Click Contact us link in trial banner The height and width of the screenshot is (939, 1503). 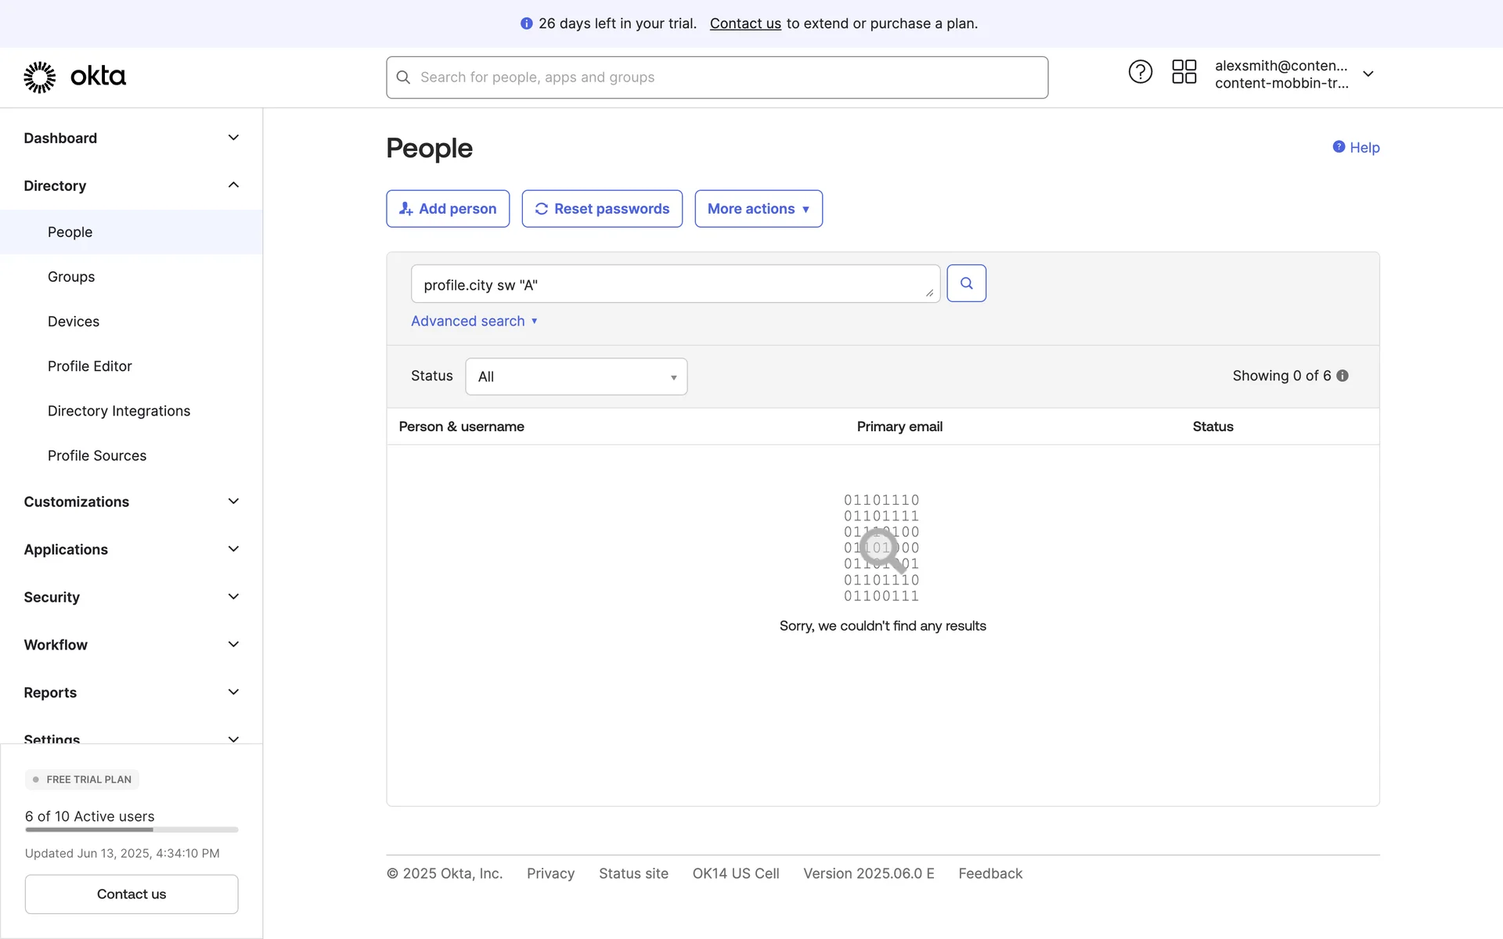pyautogui.click(x=744, y=23)
